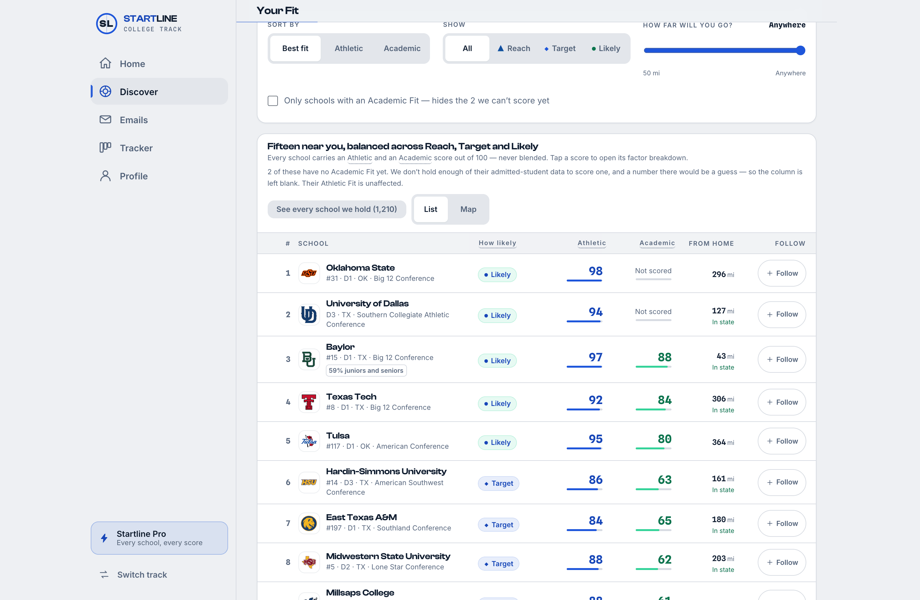
Task: Open Baylor athletic score 97 breakdown
Action: click(x=585, y=359)
